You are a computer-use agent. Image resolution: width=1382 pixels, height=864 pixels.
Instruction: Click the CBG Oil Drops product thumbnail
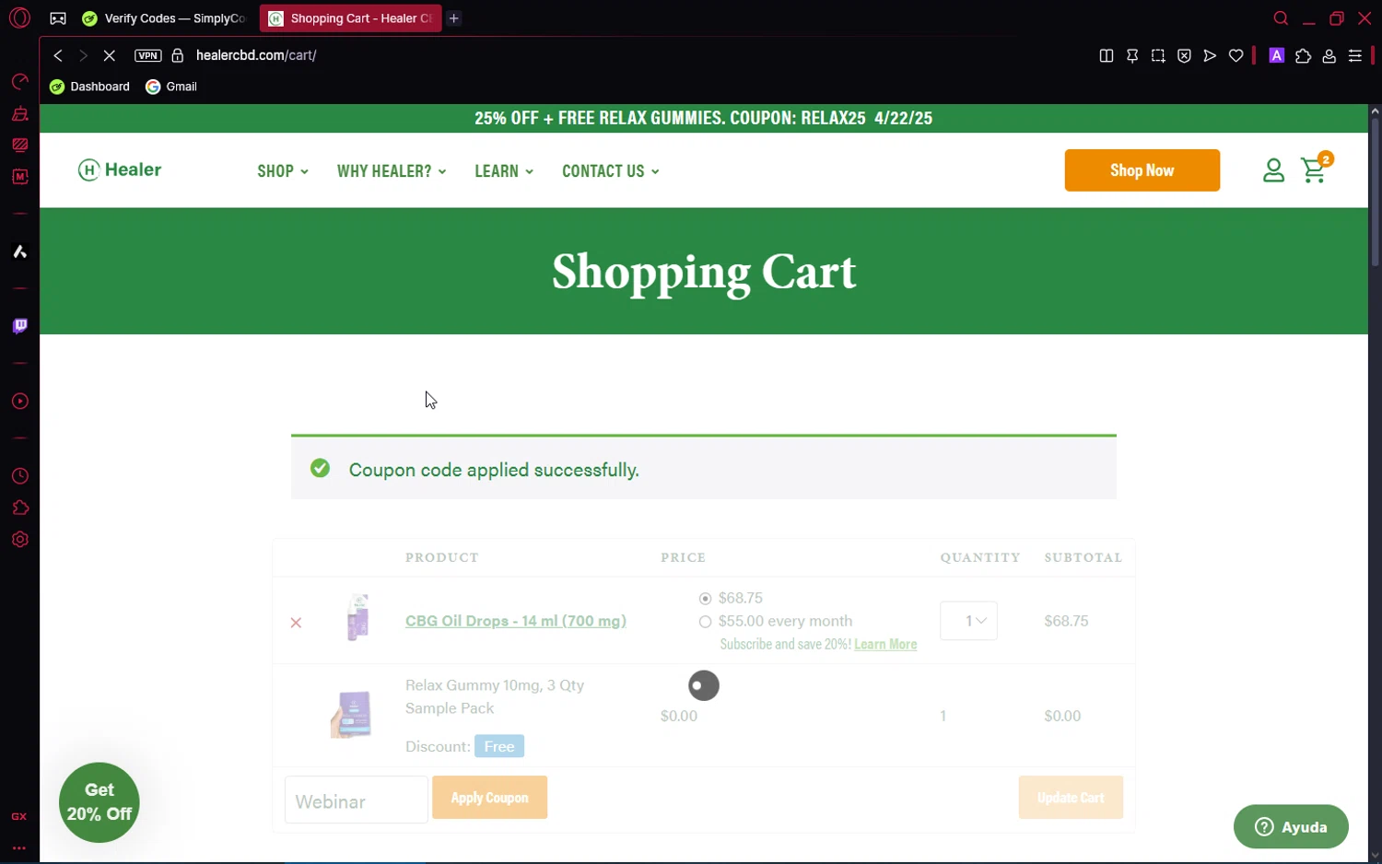click(x=357, y=618)
